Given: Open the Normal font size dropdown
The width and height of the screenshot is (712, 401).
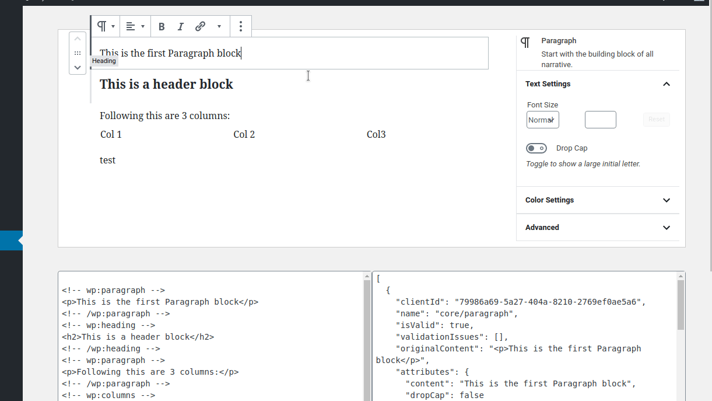Looking at the screenshot, I should 542,119.
